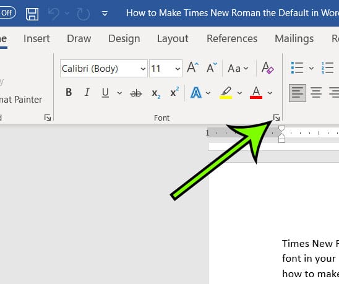The height and width of the screenshot is (284, 339).
Task: Click Increase Font Size icon
Action: tap(192, 67)
